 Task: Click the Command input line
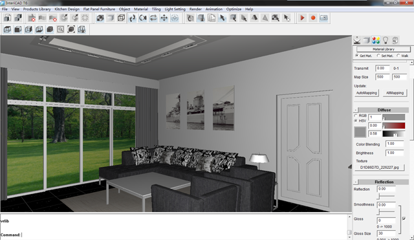[x=174, y=235]
